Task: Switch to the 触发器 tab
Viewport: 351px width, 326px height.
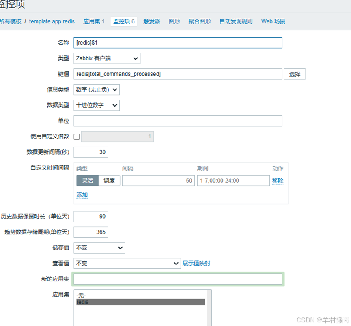Action: pyautogui.click(x=152, y=21)
